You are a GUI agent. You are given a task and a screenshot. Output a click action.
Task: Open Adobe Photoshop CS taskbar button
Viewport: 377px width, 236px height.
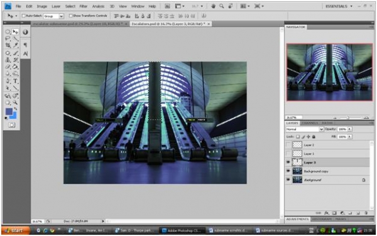tap(182, 230)
